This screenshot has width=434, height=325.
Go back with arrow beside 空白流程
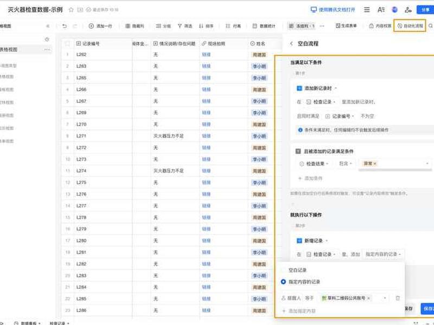pos(291,44)
